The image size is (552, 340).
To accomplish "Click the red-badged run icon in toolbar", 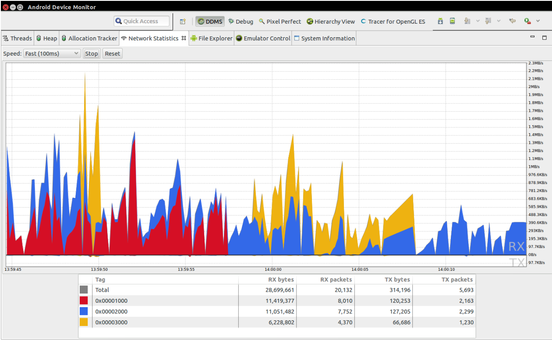I will [x=527, y=21].
